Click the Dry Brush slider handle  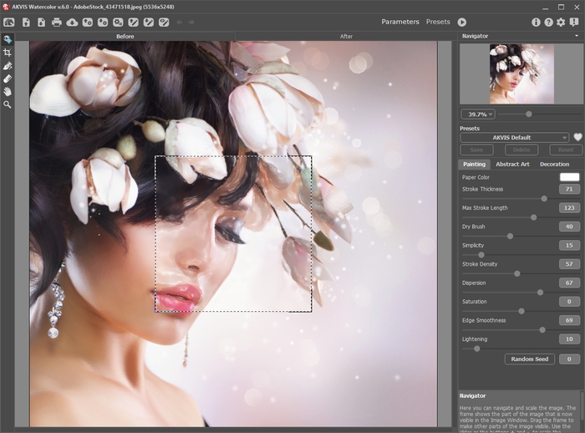coord(510,236)
